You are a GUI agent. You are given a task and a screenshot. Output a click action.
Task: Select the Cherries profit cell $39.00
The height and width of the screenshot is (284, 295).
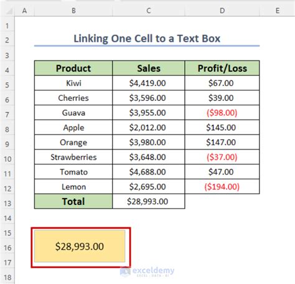click(222, 98)
